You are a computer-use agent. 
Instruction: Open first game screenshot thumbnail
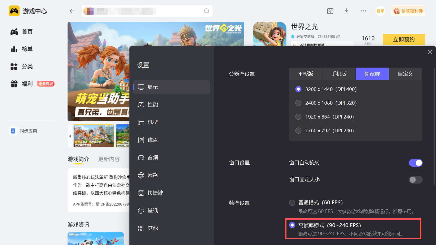(x=94, y=136)
